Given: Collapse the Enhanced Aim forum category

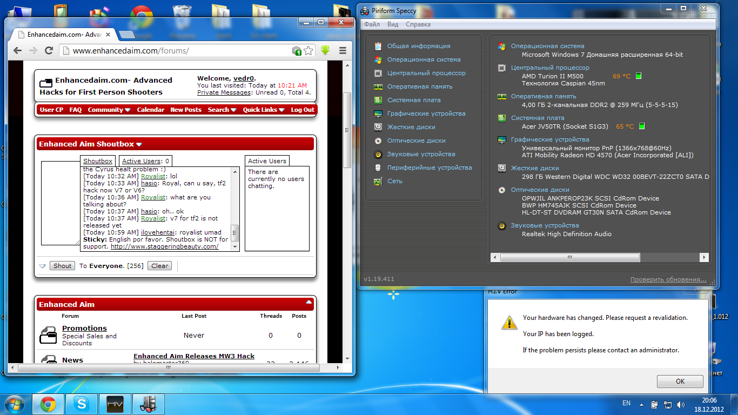Looking at the screenshot, I should point(308,302).
